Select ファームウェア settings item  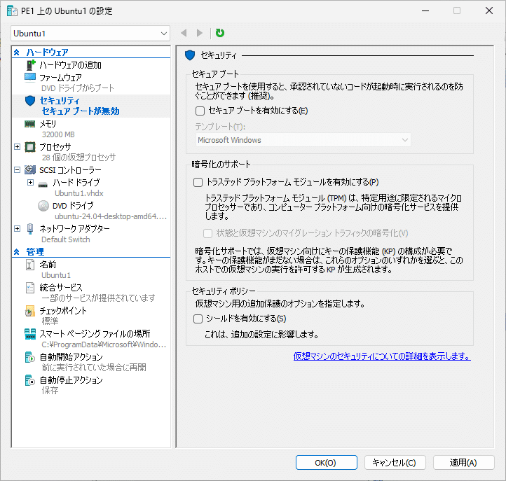point(60,78)
